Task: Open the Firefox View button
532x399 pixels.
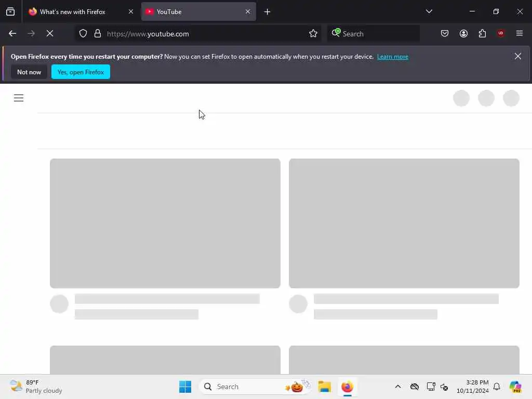Action: 10,11
